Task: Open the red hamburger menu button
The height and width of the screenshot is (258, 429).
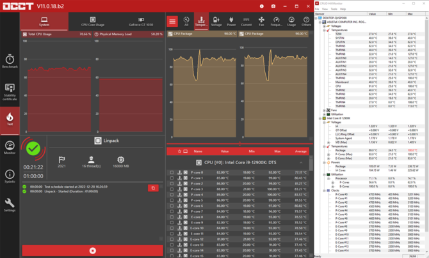Action: coord(172,21)
